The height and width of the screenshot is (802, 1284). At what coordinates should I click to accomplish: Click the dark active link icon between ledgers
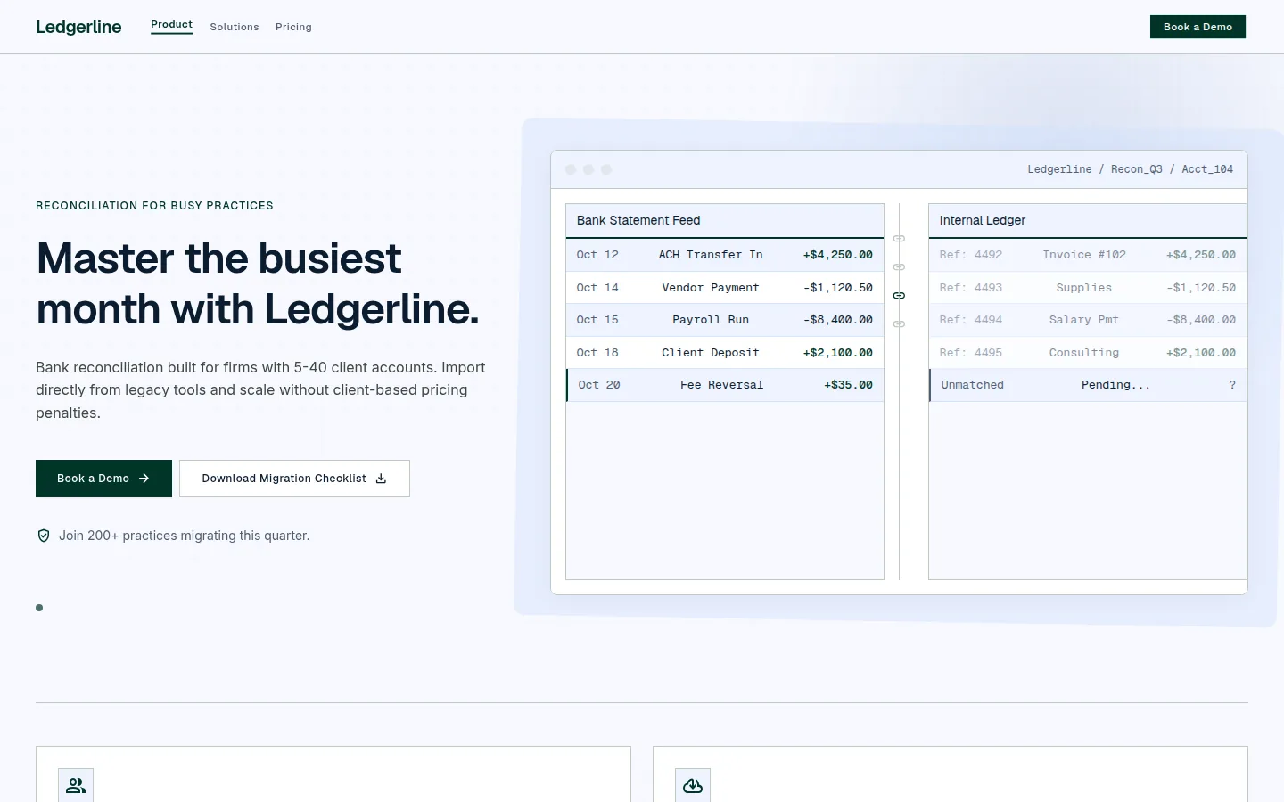tap(899, 295)
